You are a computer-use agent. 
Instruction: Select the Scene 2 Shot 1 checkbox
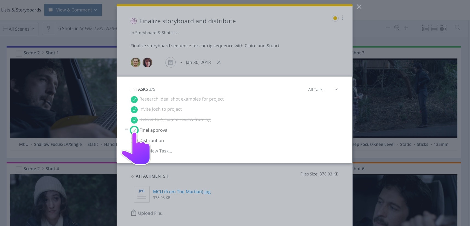(x=19, y=53)
